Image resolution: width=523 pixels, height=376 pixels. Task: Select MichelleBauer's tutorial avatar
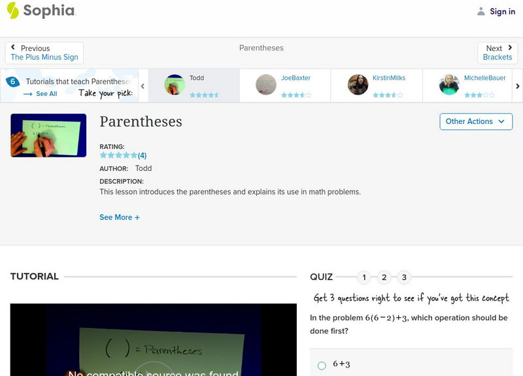tap(449, 85)
